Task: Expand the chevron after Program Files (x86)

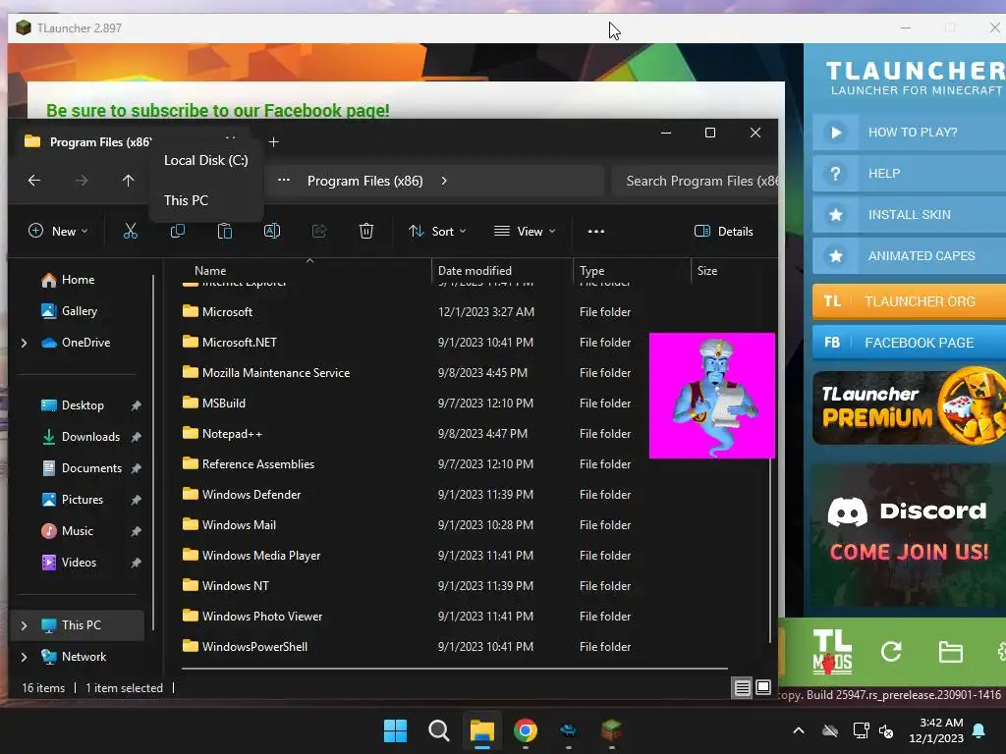Action: (444, 181)
